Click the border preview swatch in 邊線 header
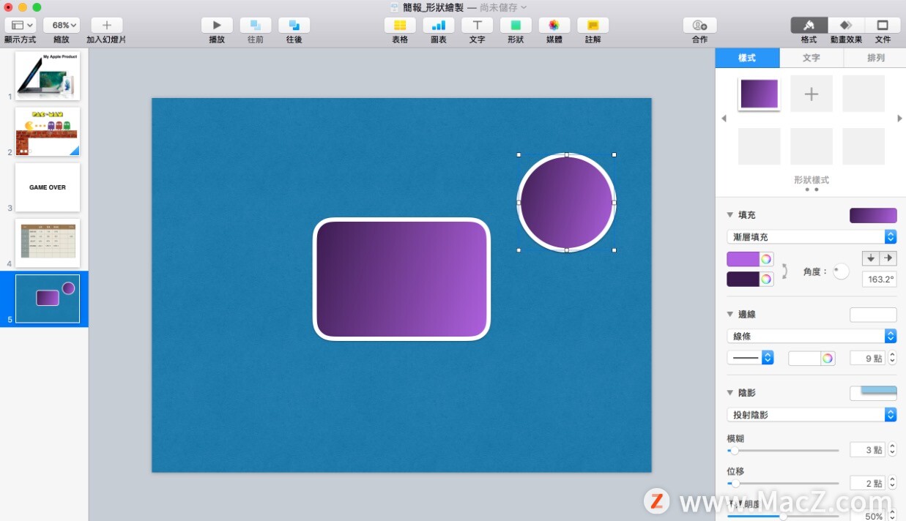This screenshot has width=906, height=521. [x=873, y=315]
